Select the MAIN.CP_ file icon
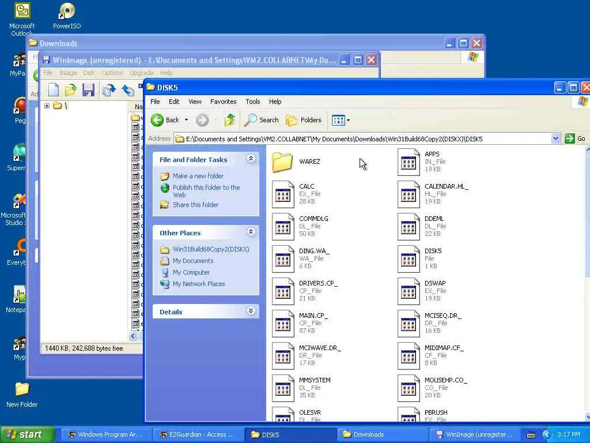This screenshot has height=443, width=590. point(283,324)
